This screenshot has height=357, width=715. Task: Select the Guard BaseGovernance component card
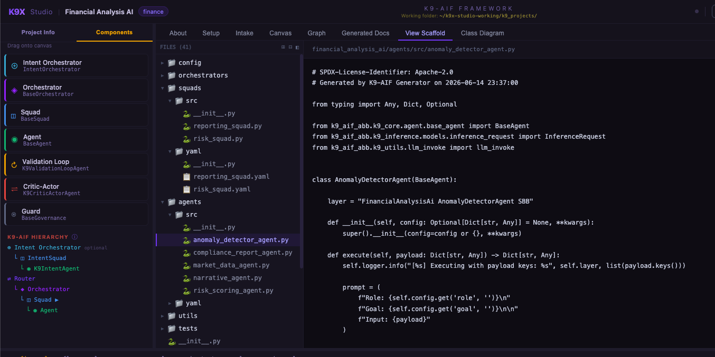point(76,214)
